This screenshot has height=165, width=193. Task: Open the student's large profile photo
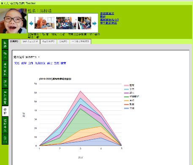(13, 21)
